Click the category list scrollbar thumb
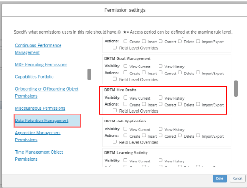247x188 pixels. (89, 74)
